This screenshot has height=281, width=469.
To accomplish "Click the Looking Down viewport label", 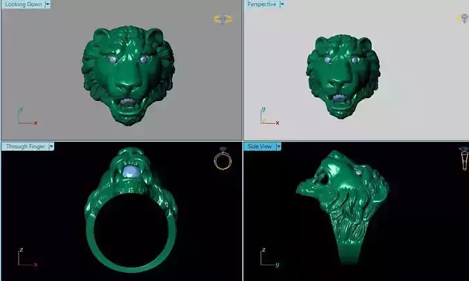I will [24, 4].
